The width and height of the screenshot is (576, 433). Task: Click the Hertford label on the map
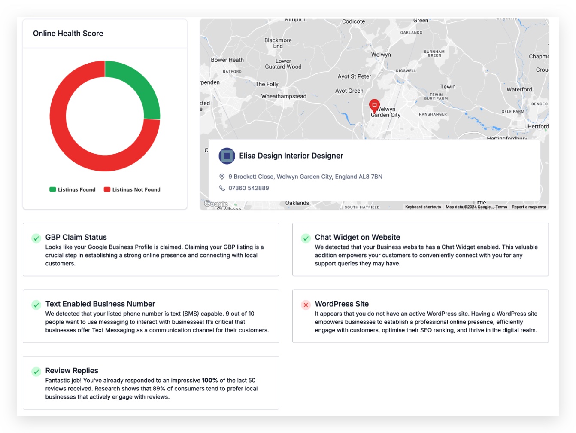(538, 126)
